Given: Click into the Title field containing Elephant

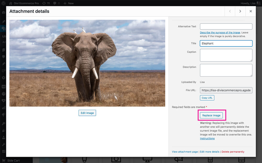Looking at the screenshot, I should (x=226, y=43).
